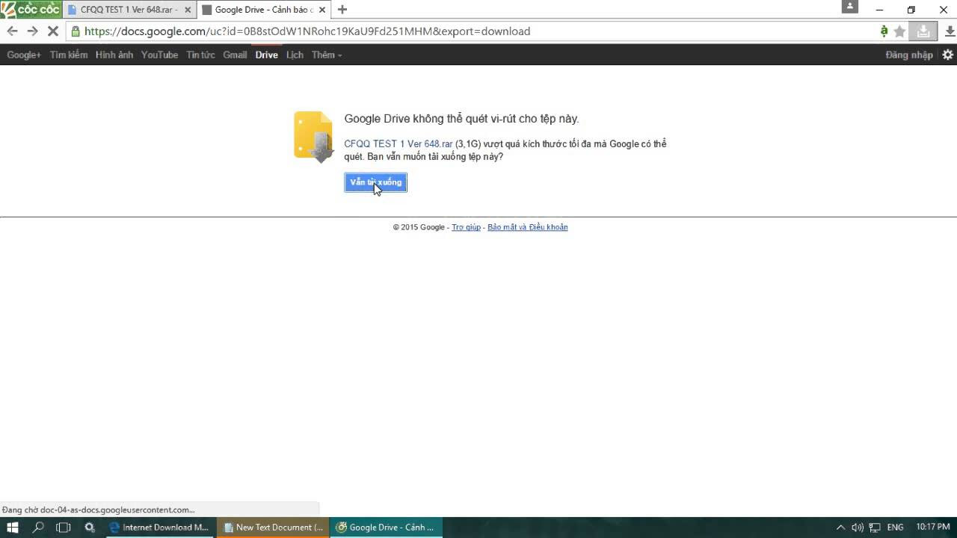
Task: Go to Hình ảnh in the Google bar
Action: tap(114, 55)
